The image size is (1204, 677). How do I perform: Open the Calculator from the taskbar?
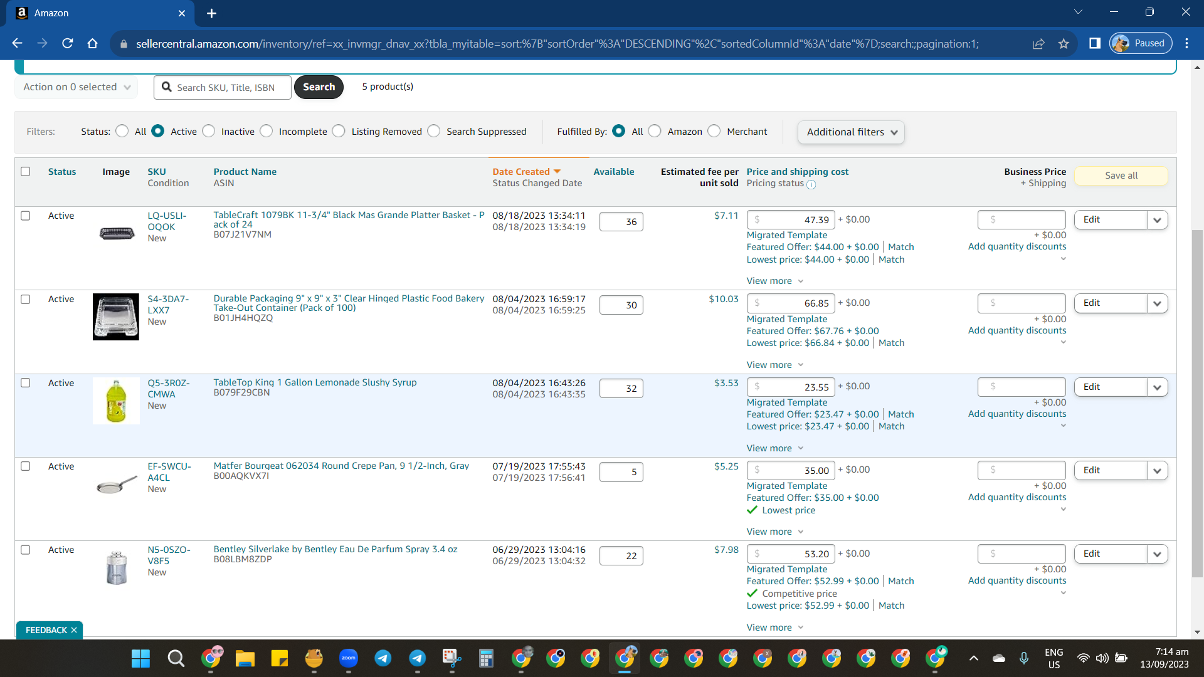(x=486, y=658)
